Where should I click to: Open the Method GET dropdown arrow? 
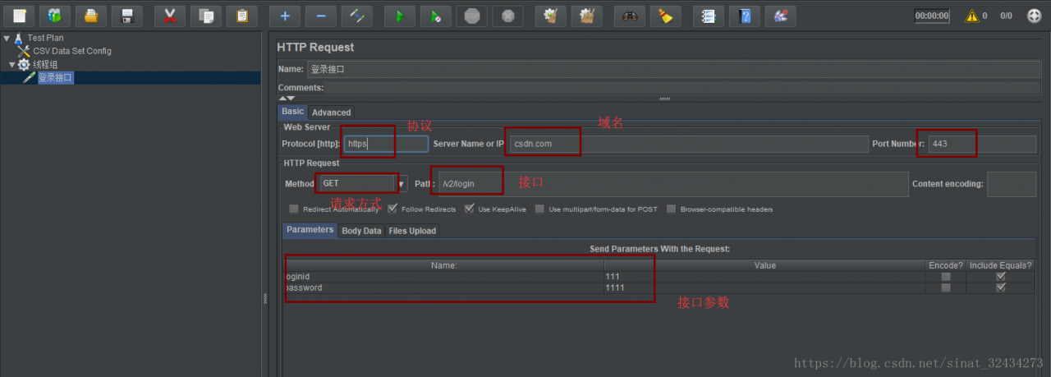tap(402, 184)
